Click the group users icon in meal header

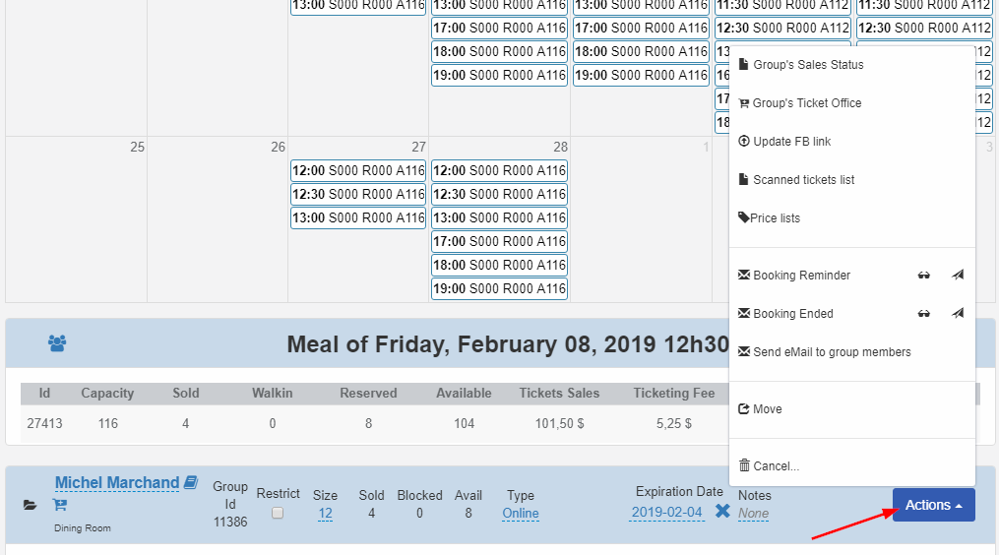coord(57,343)
